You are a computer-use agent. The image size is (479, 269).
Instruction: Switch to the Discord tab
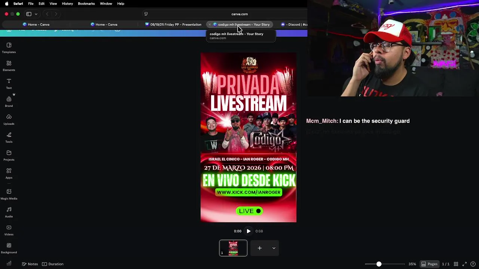point(294,25)
